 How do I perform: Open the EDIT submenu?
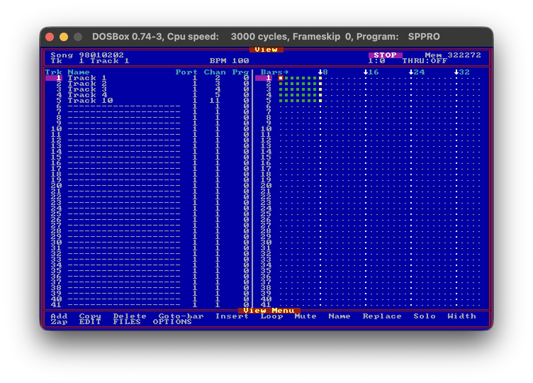pyautogui.click(x=90, y=322)
